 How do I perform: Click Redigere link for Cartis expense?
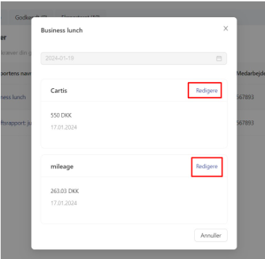[x=206, y=90]
